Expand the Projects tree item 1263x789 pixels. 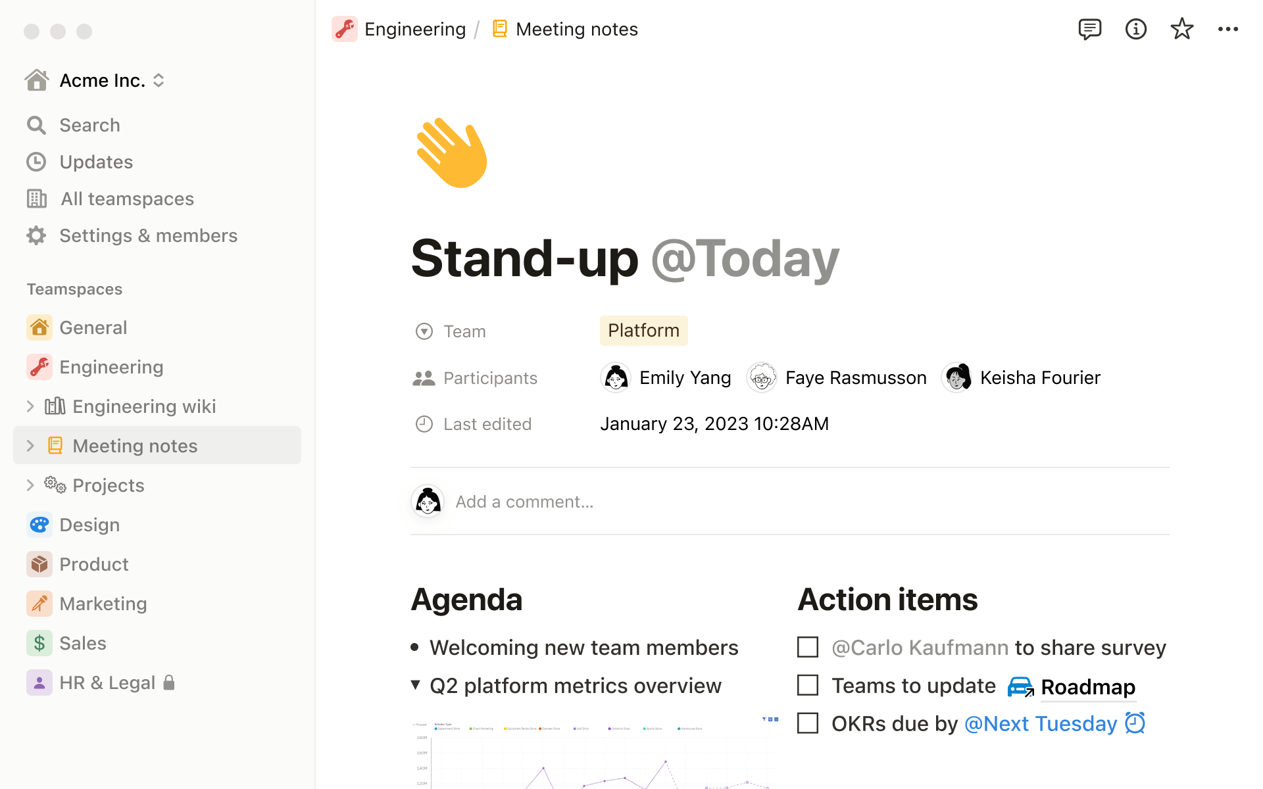29,485
